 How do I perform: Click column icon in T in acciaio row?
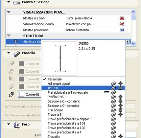point(120,110)
